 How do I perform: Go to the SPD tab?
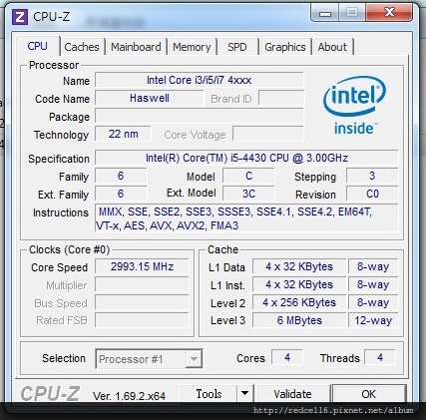coord(237,47)
